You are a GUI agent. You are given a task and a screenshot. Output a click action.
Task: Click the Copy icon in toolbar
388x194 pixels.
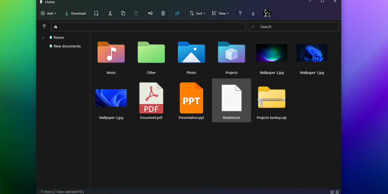click(x=123, y=13)
